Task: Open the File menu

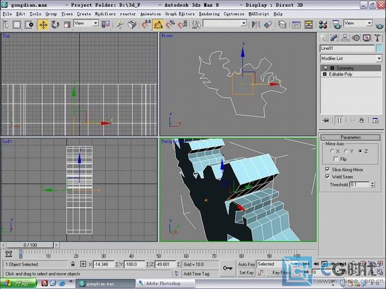Action: point(7,14)
